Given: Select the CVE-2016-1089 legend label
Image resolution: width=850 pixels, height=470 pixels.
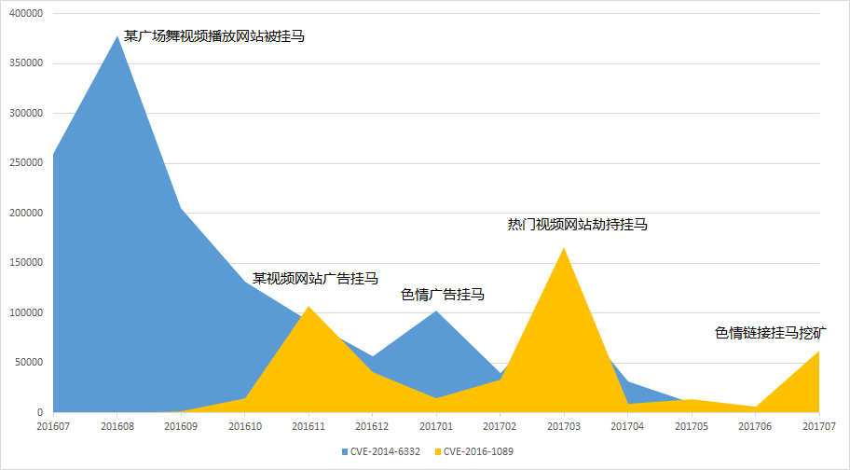Looking at the screenshot, I should coord(478,451).
